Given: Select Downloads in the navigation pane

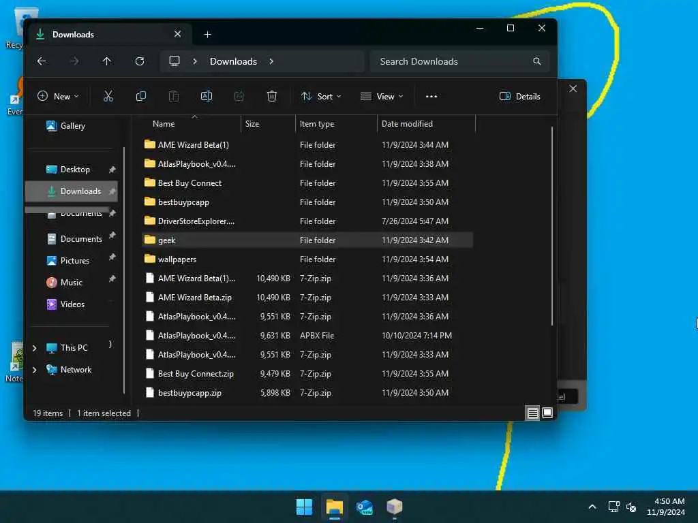Looking at the screenshot, I should 72,191.
